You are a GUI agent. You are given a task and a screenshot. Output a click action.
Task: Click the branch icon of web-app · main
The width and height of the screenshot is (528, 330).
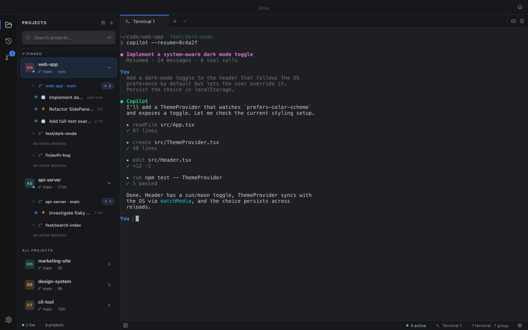coord(40,86)
